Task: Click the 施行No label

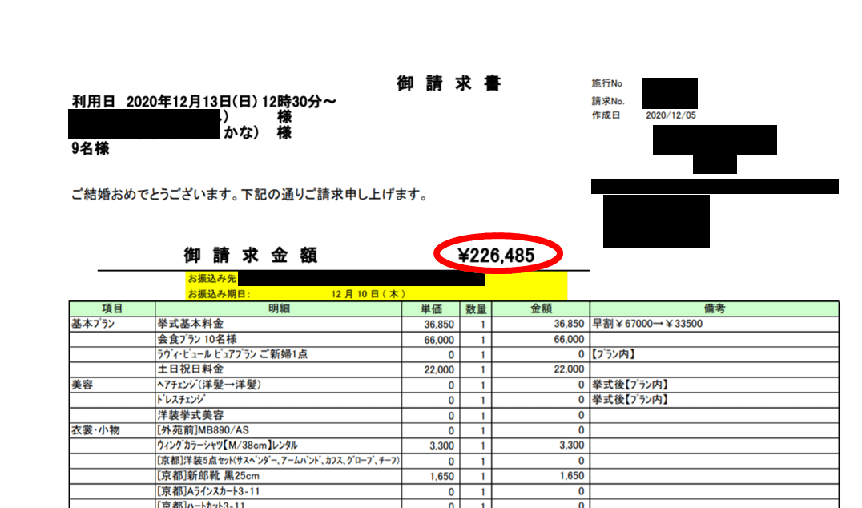Action: [x=607, y=83]
